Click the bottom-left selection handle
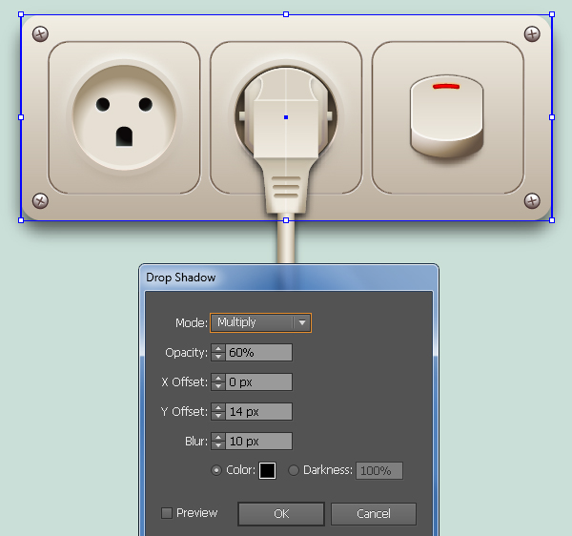Screen dimensions: 572x536 21,220
